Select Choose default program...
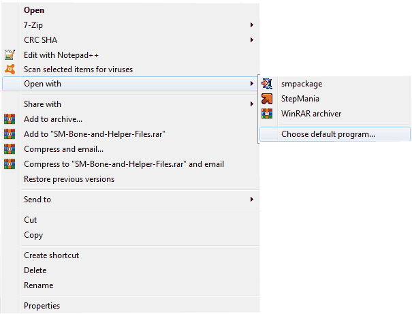Screen dimensions: 412x314 click(x=335, y=134)
